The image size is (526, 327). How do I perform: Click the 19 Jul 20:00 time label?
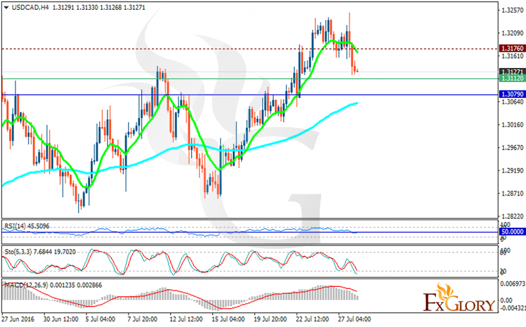tap(270, 319)
